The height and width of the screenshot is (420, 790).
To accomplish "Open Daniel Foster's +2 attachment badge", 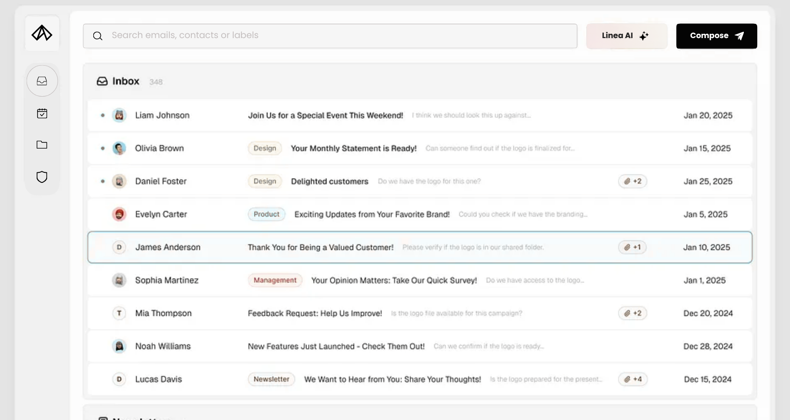I will [x=632, y=181].
